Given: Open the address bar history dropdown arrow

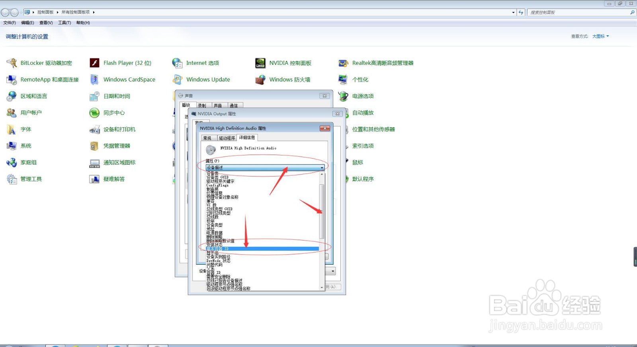Looking at the screenshot, I should pyautogui.click(x=513, y=12).
